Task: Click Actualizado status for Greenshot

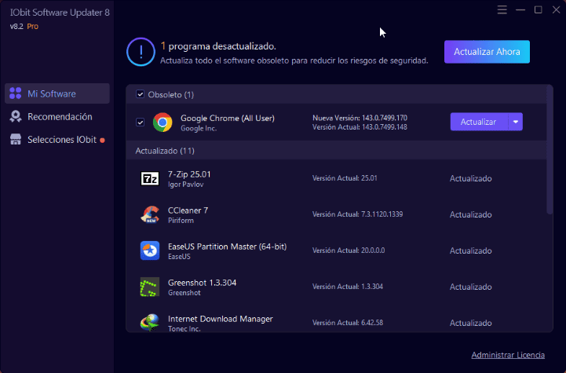Action: [471, 287]
